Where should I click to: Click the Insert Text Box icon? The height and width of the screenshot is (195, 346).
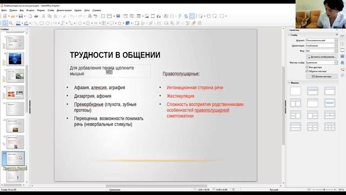pos(166,16)
